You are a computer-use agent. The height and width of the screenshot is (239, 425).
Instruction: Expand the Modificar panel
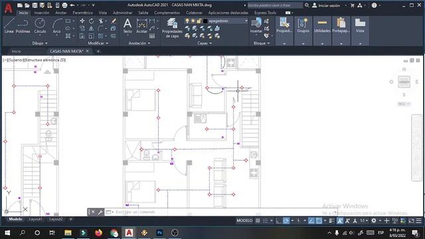coord(98,43)
